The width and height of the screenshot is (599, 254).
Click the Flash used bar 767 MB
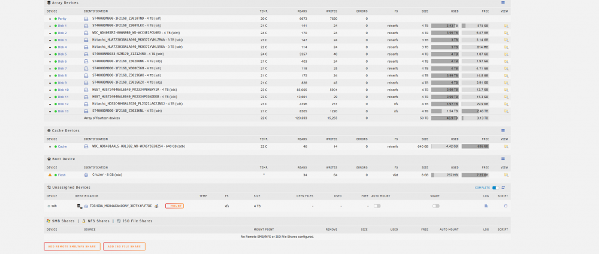click(x=445, y=175)
